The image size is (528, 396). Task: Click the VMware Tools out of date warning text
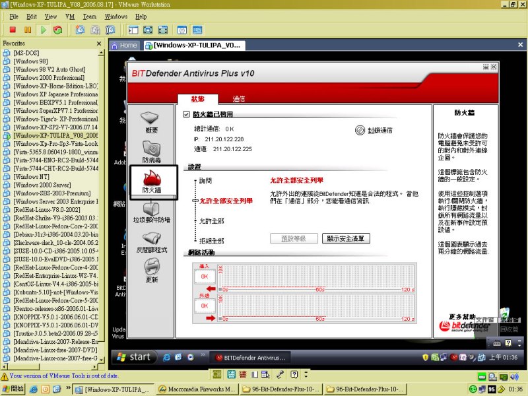pyautogui.click(x=64, y=376)
